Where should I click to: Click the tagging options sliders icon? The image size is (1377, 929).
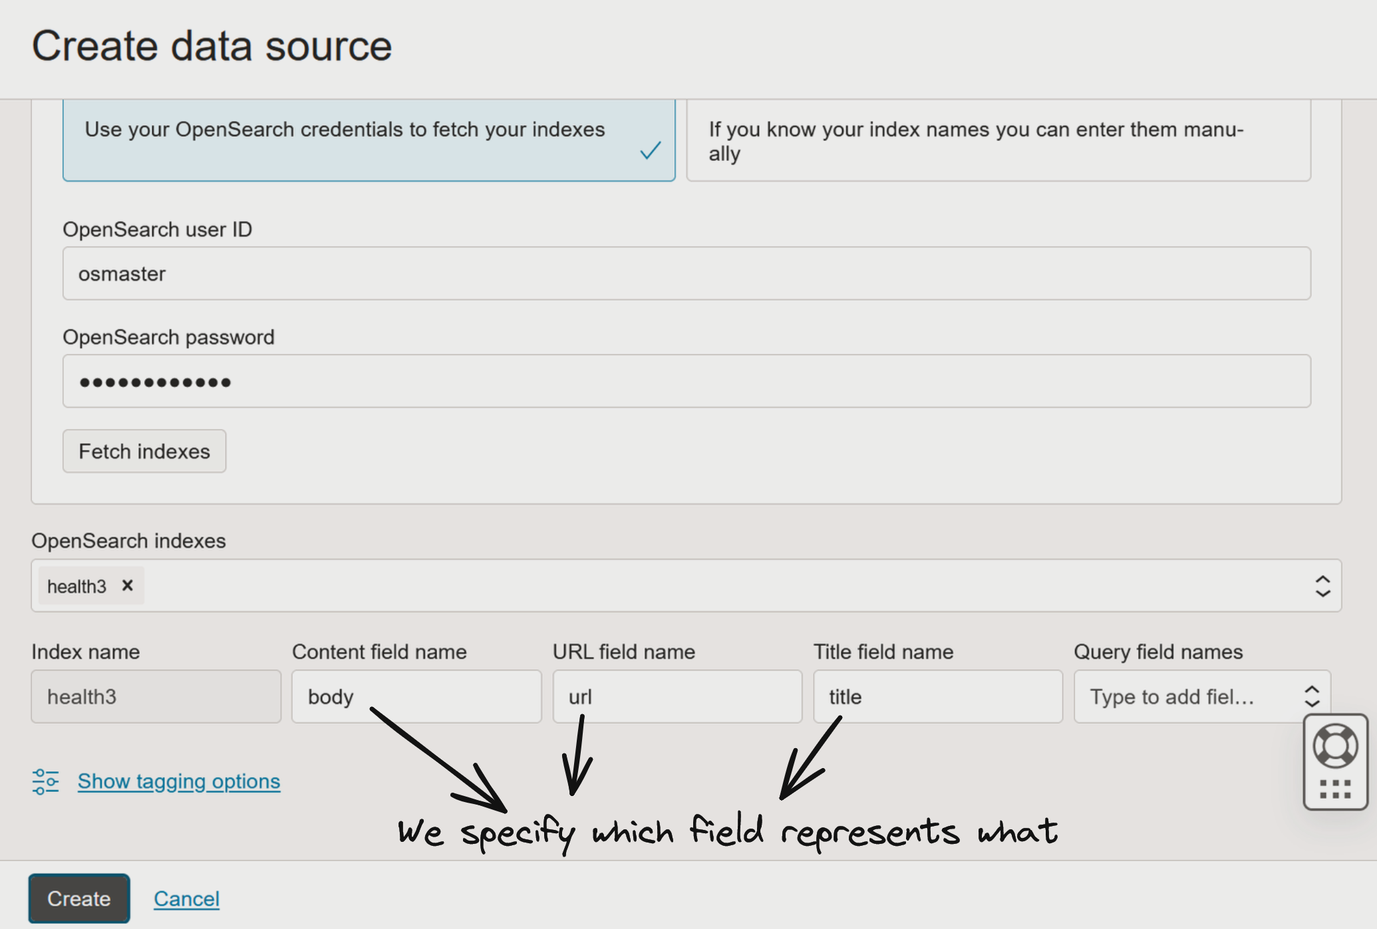click(x=46, y=781)
